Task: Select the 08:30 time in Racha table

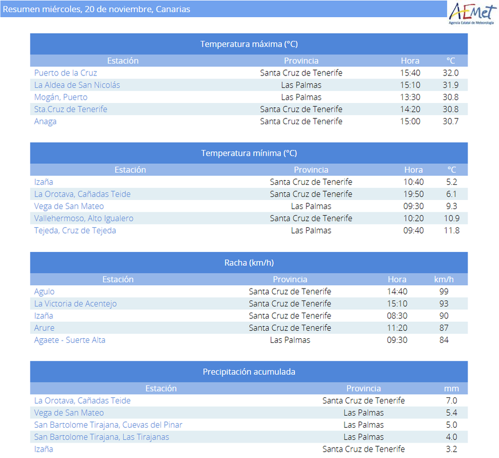Action: pyautogui.click(x=397, y=315)
